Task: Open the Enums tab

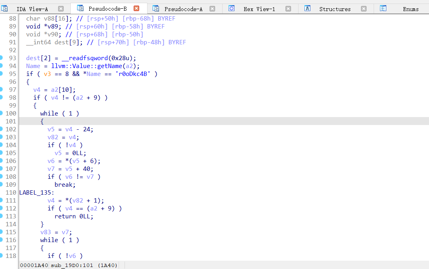Action: (411, 9)
